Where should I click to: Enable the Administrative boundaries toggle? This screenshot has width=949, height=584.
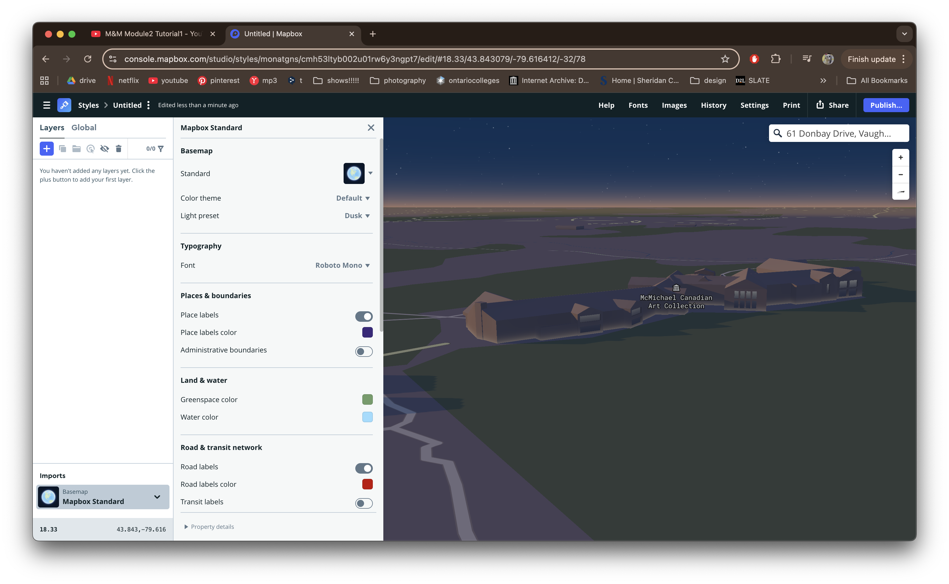click(x=363, y=351)
